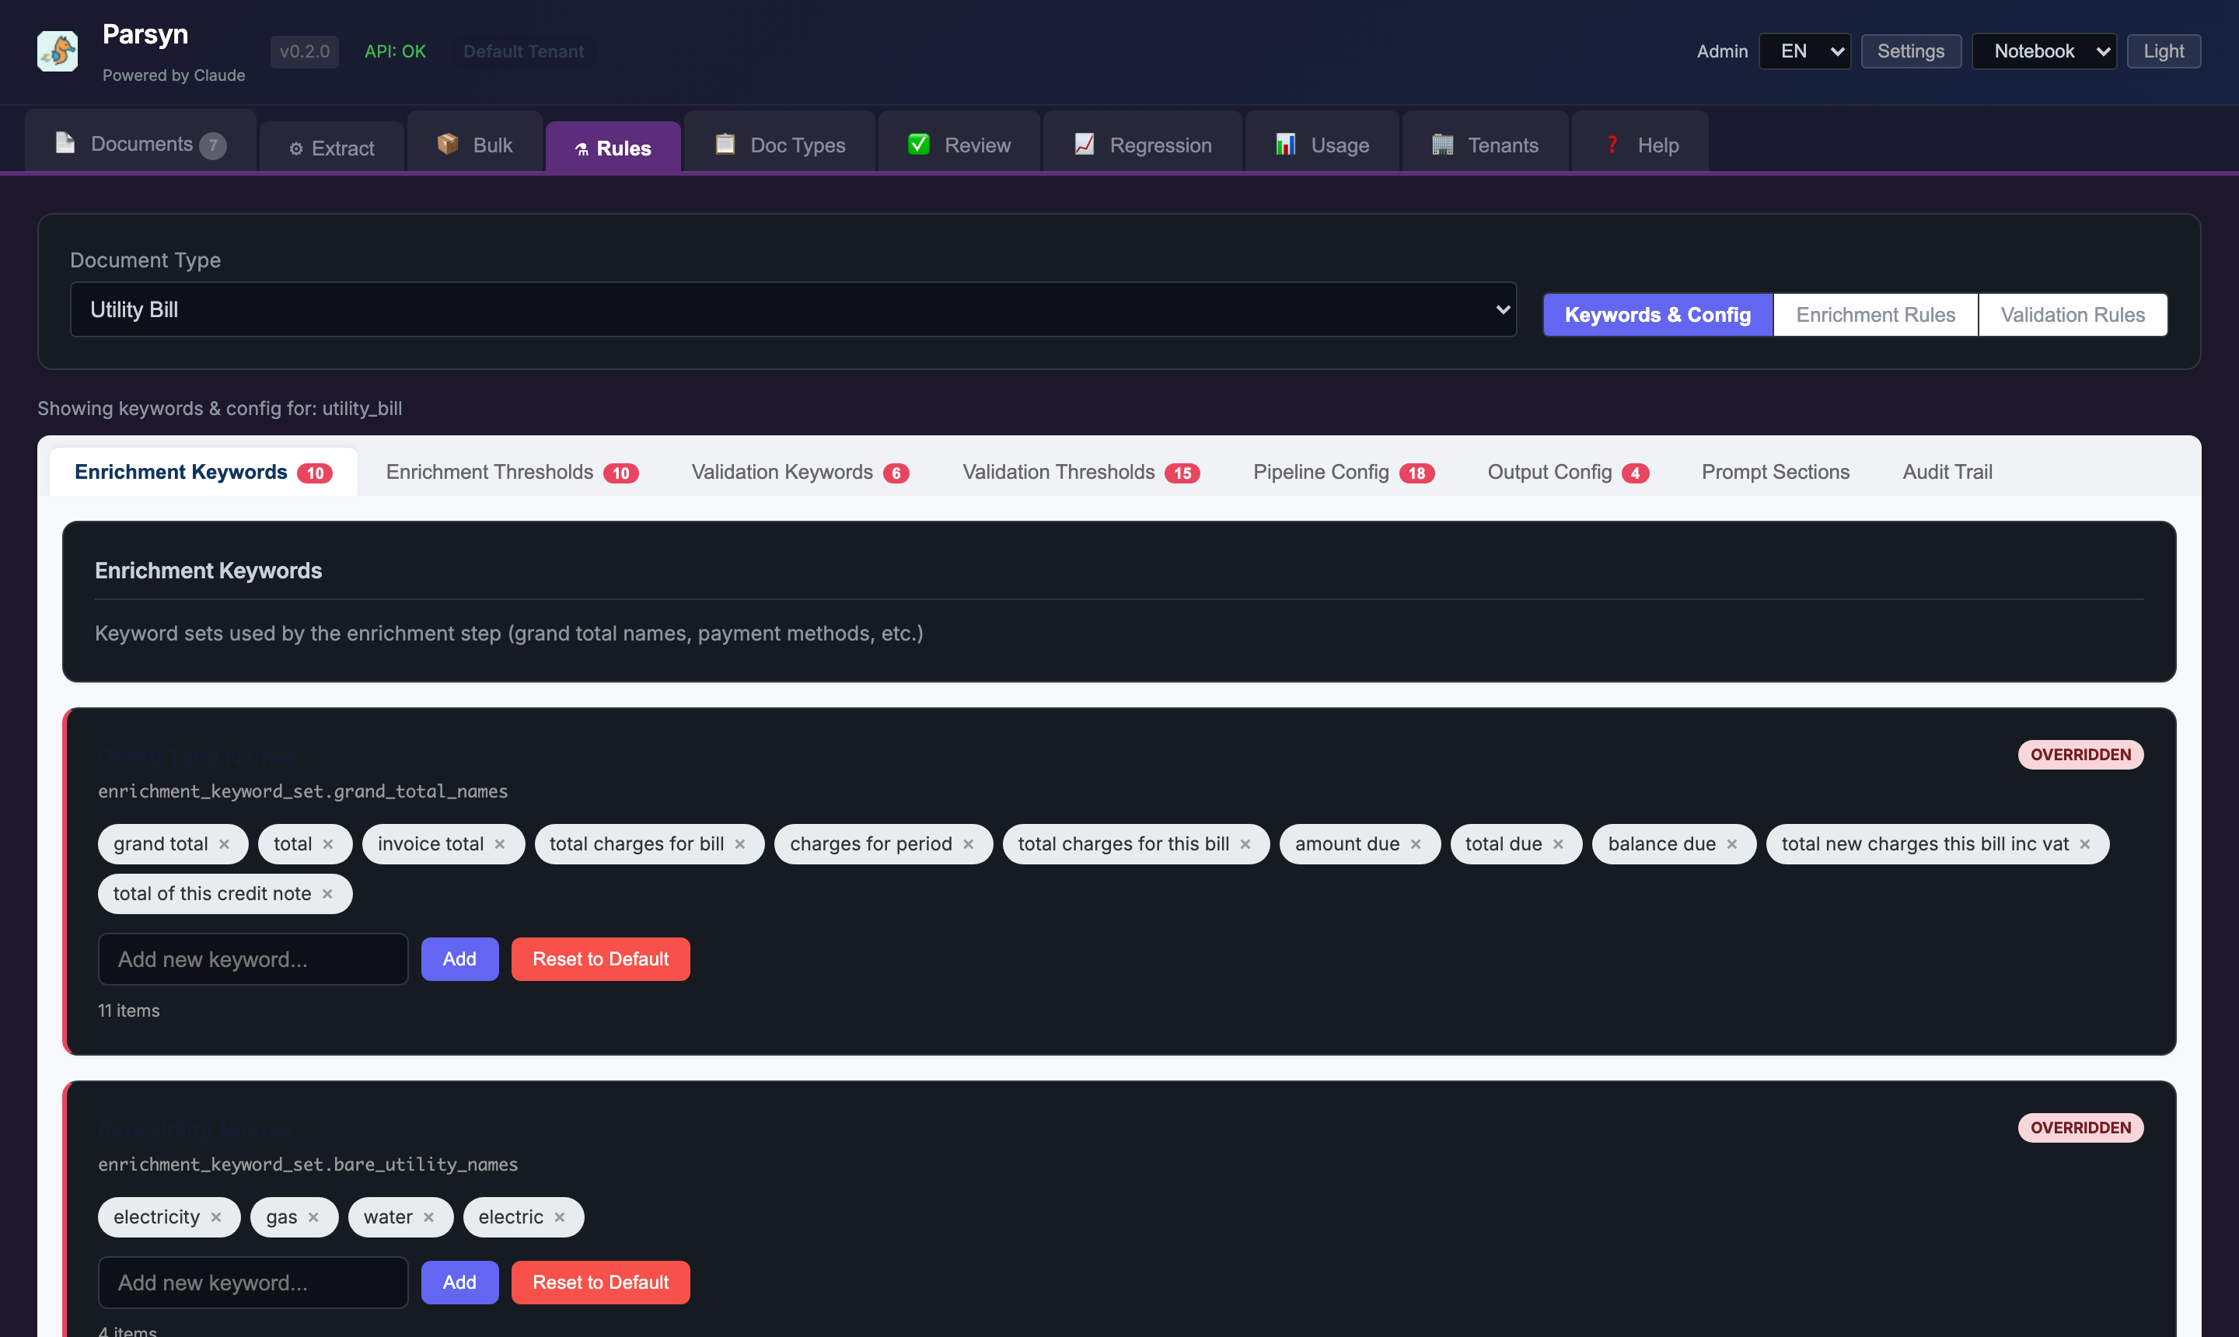Click the Admin label
Screen dimensions: 2239x1337
pyautogui.click(x=1722, y=51)
